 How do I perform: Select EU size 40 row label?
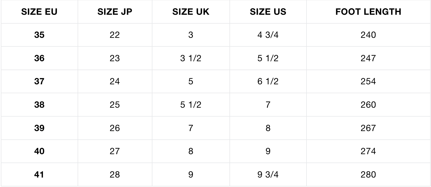(x=39, y=151)
